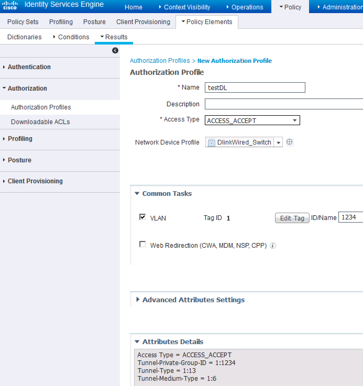The height and width of the screenshot is (386, 363).
Task: Switch to the top Profiling tab
Action: (x=61, y=22)
